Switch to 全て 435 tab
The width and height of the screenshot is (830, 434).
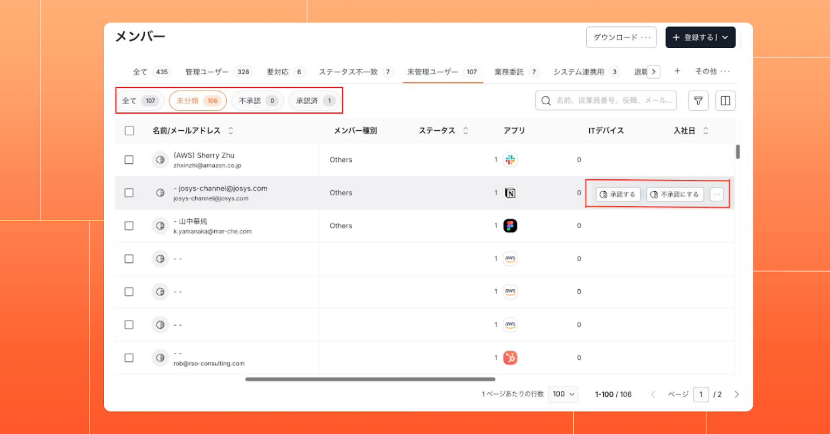150,72
